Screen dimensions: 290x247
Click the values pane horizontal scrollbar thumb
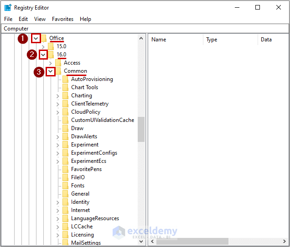coord(192,241)
